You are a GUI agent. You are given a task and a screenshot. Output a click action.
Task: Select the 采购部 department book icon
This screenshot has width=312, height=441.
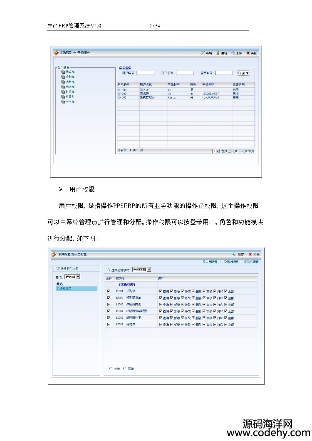(x=63, y=77)
